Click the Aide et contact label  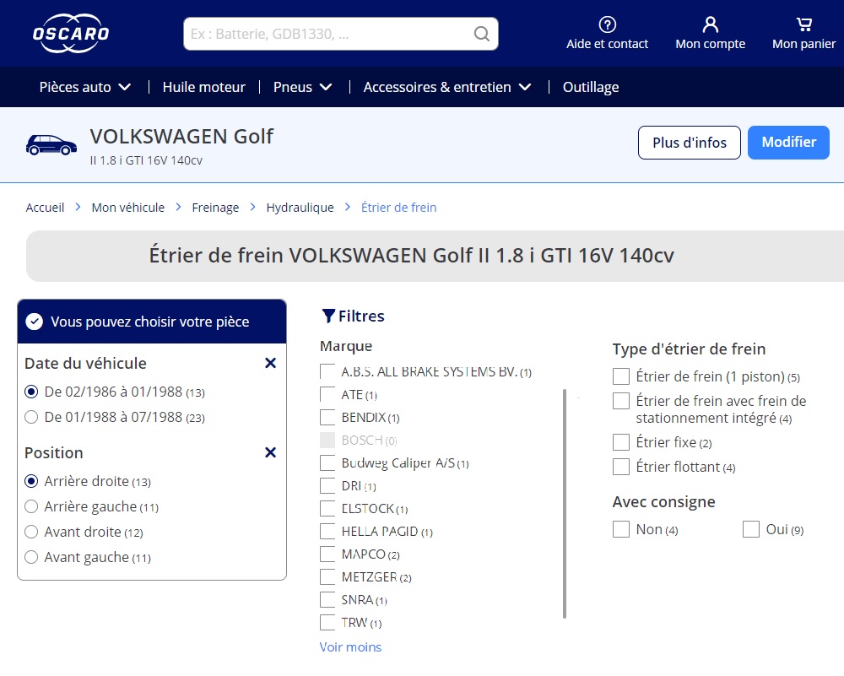point(607,44)
